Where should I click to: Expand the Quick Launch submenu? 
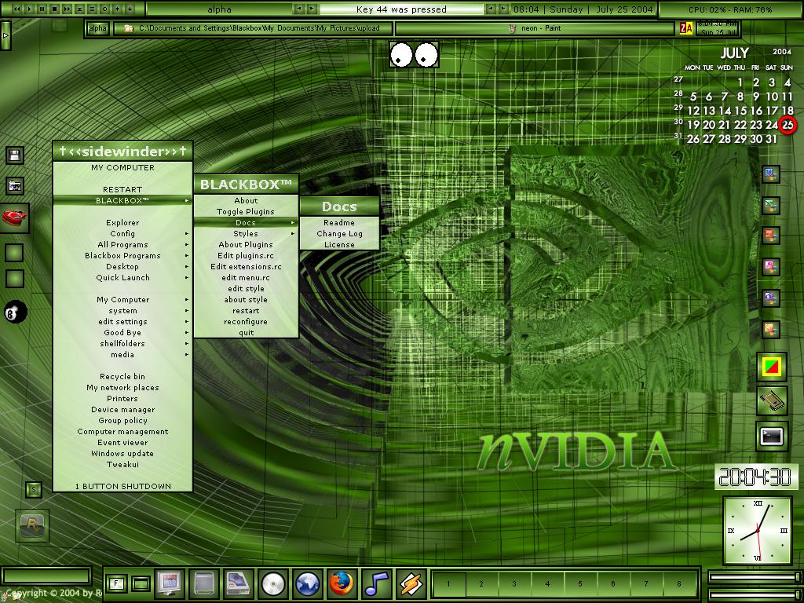122,278
